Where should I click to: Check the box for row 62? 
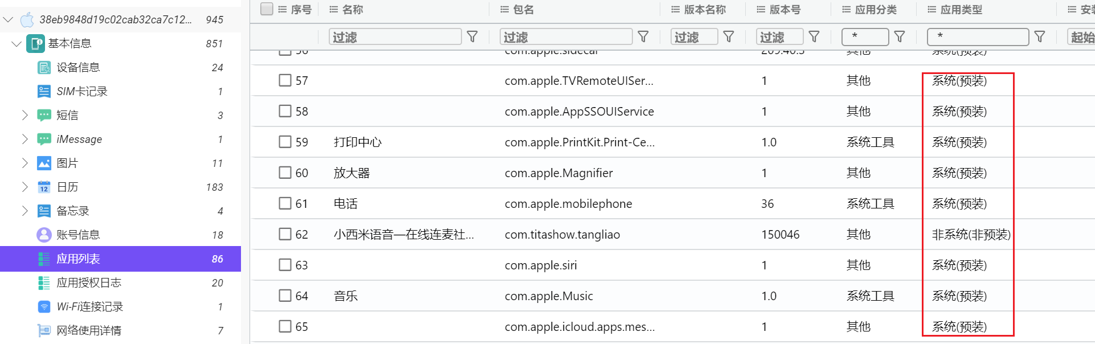click(285, 234)
